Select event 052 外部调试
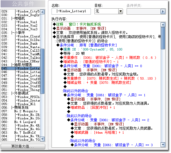 coord(21,93)
